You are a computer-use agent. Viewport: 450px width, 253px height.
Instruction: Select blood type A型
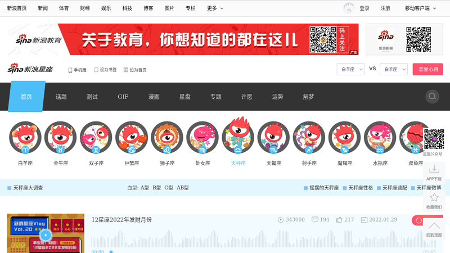coord(145,188)
